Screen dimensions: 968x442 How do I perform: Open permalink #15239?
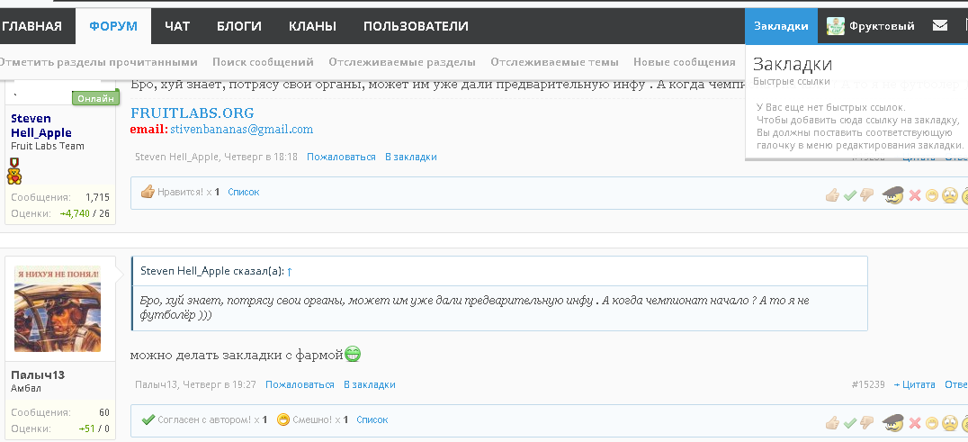pyautogui.click(x=868, y=384)
